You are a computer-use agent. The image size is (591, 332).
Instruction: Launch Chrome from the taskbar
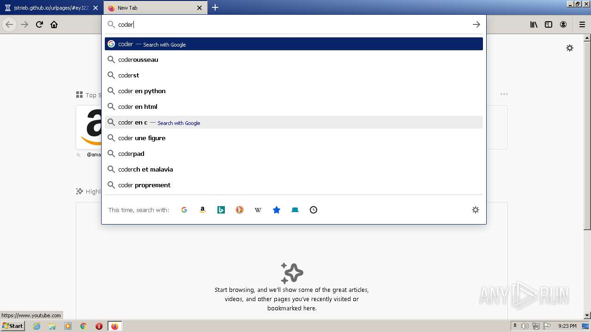(x=84, y=326)
